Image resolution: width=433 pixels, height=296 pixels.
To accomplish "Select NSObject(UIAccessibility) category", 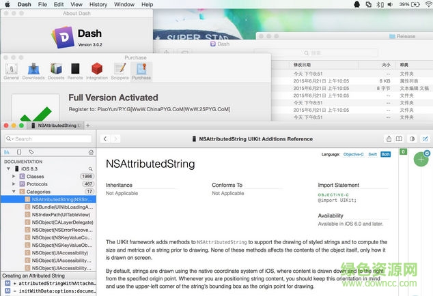I will (x=48, y=252).
